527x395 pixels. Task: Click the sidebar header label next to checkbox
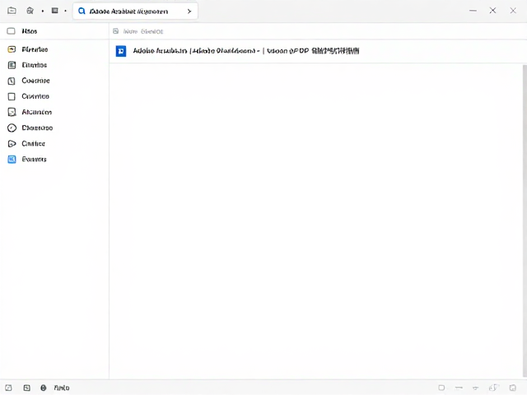coord(30,31)
